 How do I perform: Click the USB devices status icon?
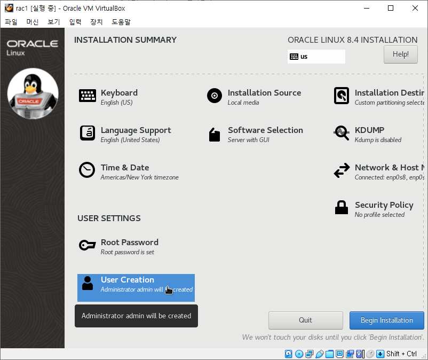pyautogui.click(x=320, y=354)
